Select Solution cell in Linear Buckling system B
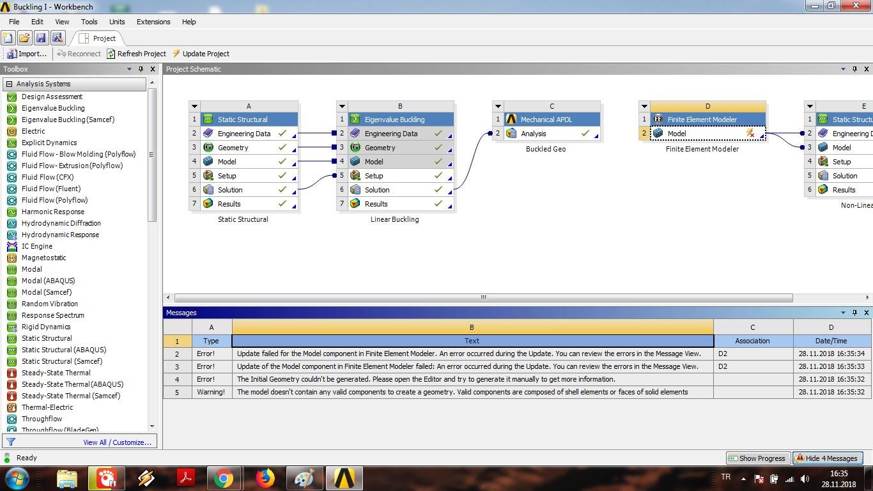The height and width of the screenshot is (491, 873). 401,190
